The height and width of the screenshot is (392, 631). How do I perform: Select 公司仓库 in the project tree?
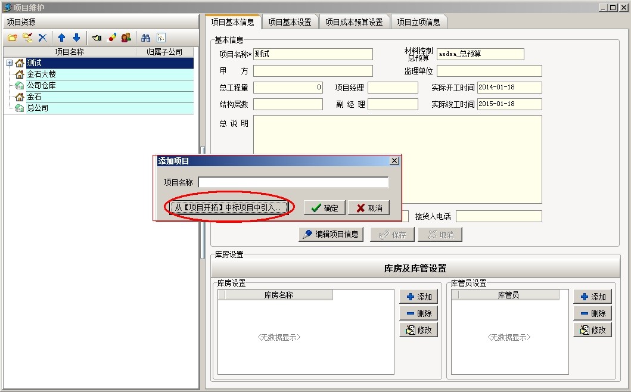(42, 86)
